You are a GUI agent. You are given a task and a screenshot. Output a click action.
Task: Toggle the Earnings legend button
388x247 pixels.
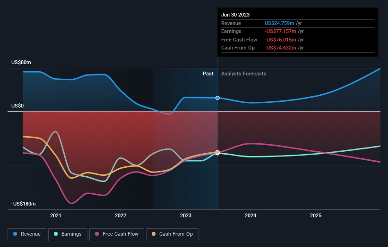pos(68,234)
